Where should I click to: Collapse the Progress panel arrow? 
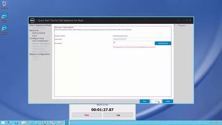tap(175, 25)
